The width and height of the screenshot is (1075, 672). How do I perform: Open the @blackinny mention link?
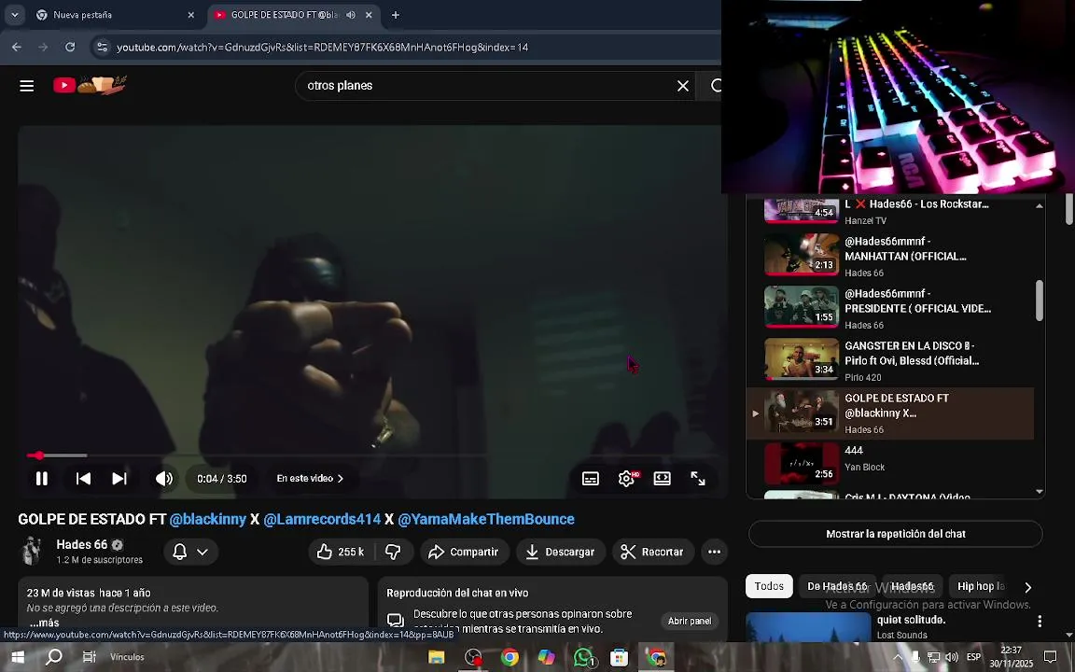coord(208,519)
